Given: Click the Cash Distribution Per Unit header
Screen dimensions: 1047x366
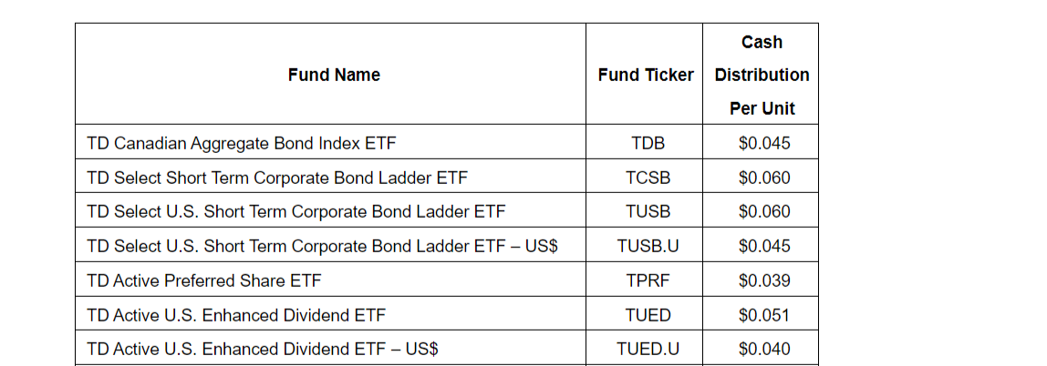Looking at the screenshot, I should coord(762,75).
